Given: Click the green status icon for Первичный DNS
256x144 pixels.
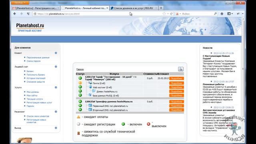Looking at the screenshot, I should 80,106.
